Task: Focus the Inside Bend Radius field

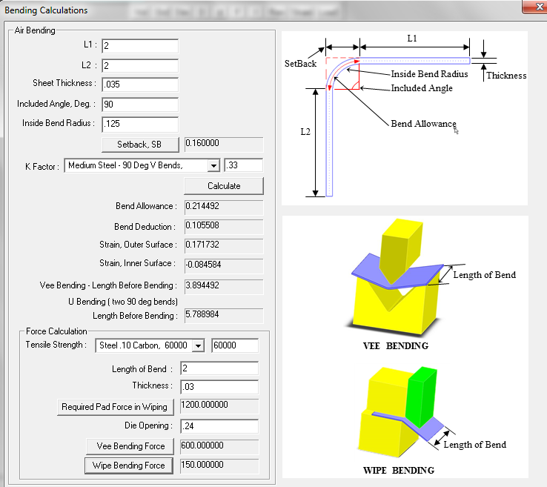Action: click(140, 124)
